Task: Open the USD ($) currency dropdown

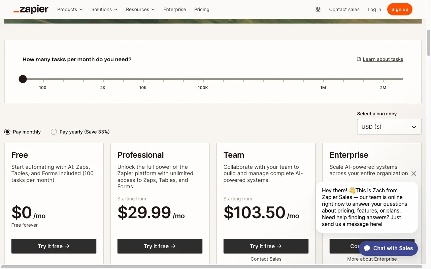Action: (x=389, y=127)
